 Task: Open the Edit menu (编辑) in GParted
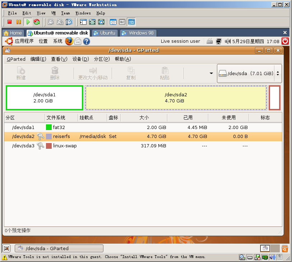(x=38, y=59)
